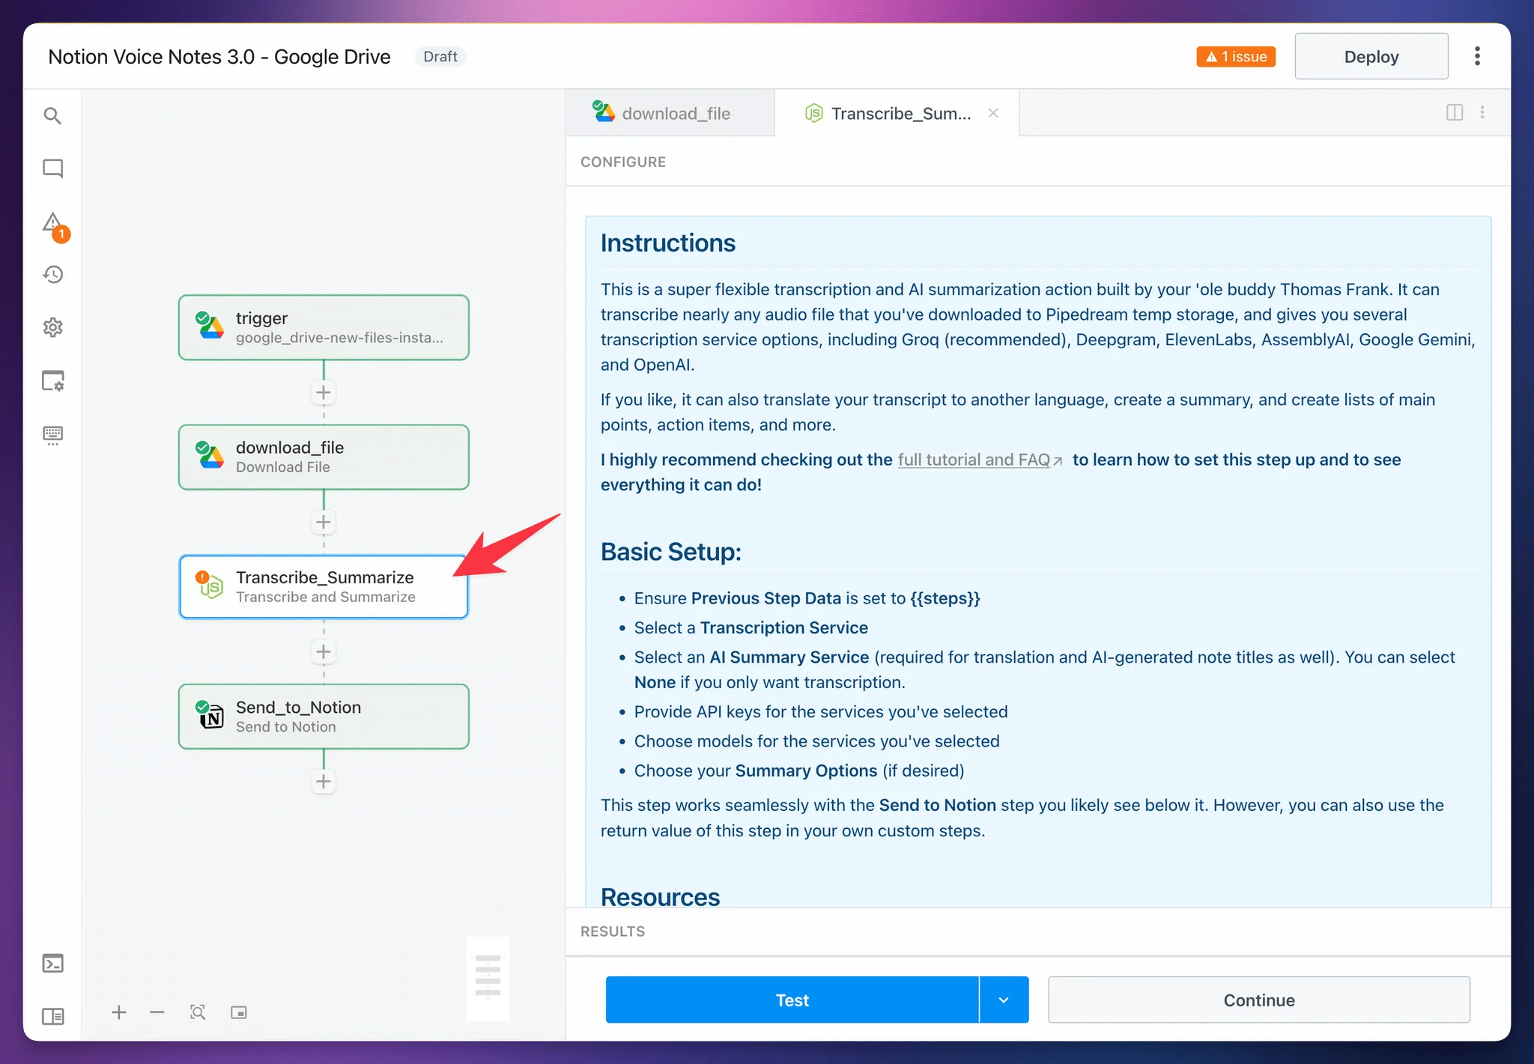Click the Deploy button

pos(1371,56)
